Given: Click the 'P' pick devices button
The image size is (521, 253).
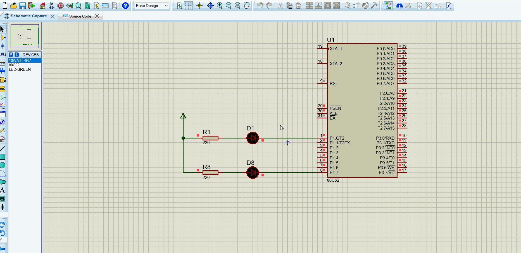Looking at the screenshot, I should 11,55.
